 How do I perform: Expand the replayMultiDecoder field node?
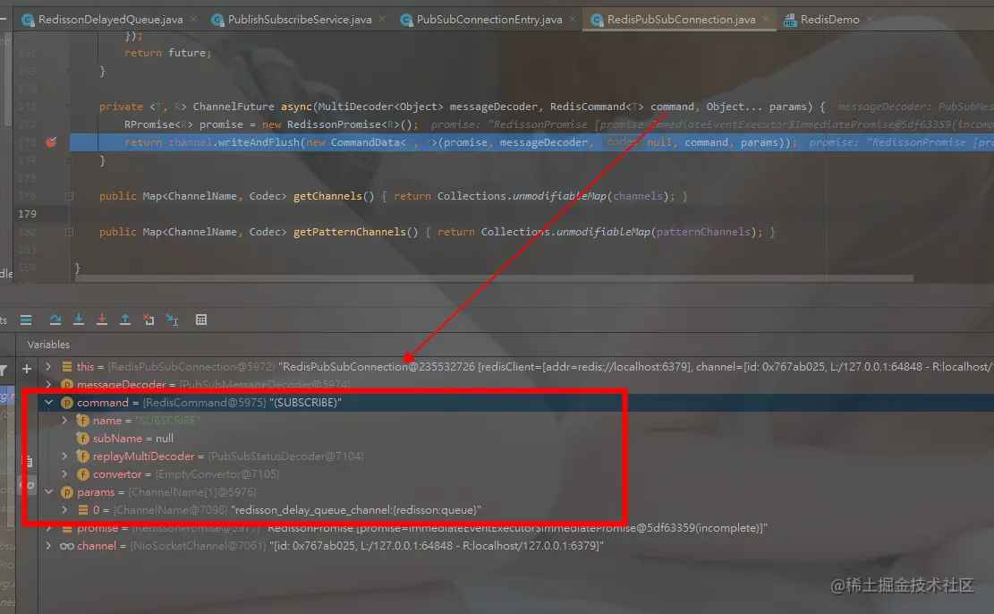(64, 456)
